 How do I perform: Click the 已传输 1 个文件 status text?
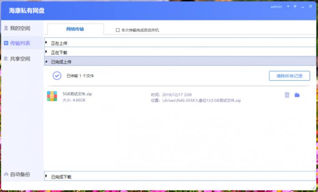80,76
